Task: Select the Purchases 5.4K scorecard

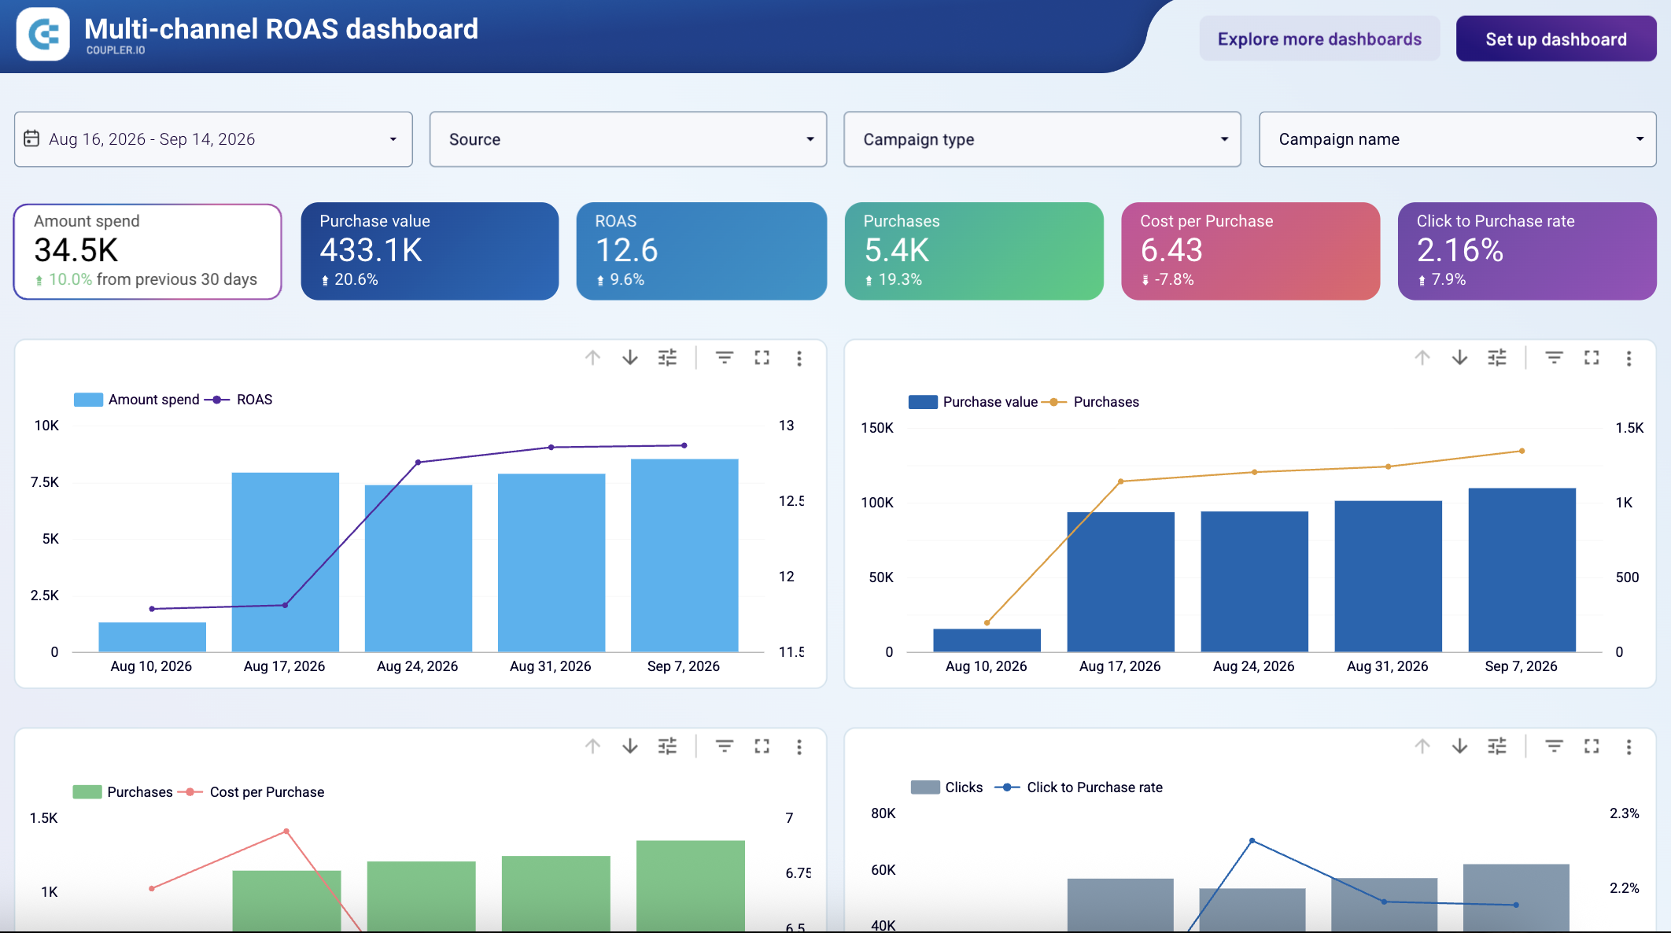Action: 974,251
